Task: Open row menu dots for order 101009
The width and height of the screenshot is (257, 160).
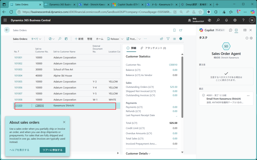Action: tap(32, 106)
